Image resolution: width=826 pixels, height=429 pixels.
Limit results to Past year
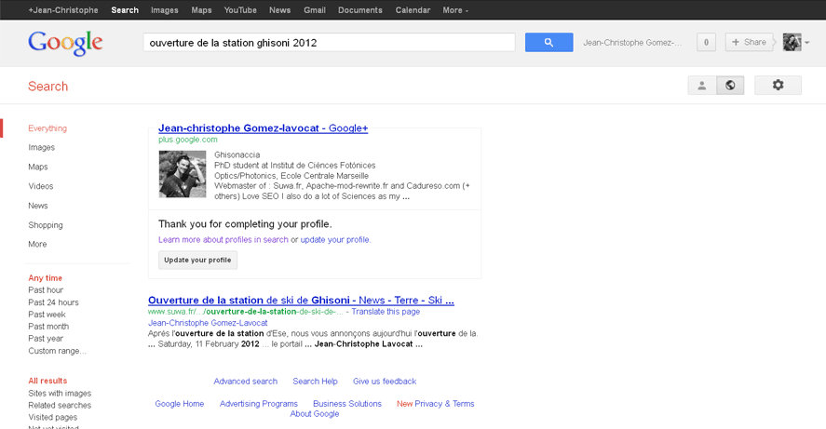[x=46, y=339]
